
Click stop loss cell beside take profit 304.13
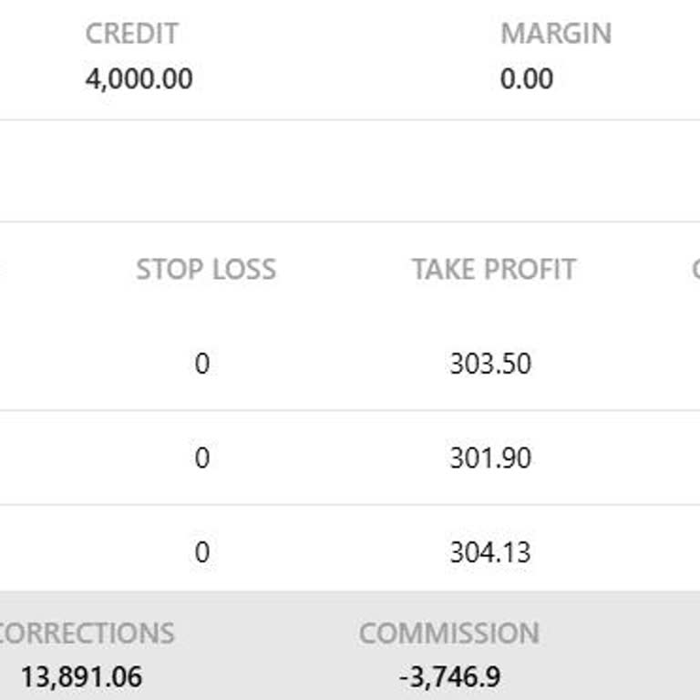pyautogui.click(x=201, y=552)
